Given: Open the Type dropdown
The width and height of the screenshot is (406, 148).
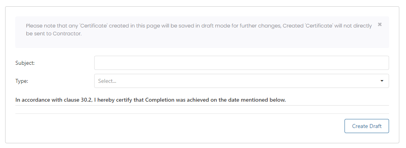Looking at the screenshot, I should [241, 81].
